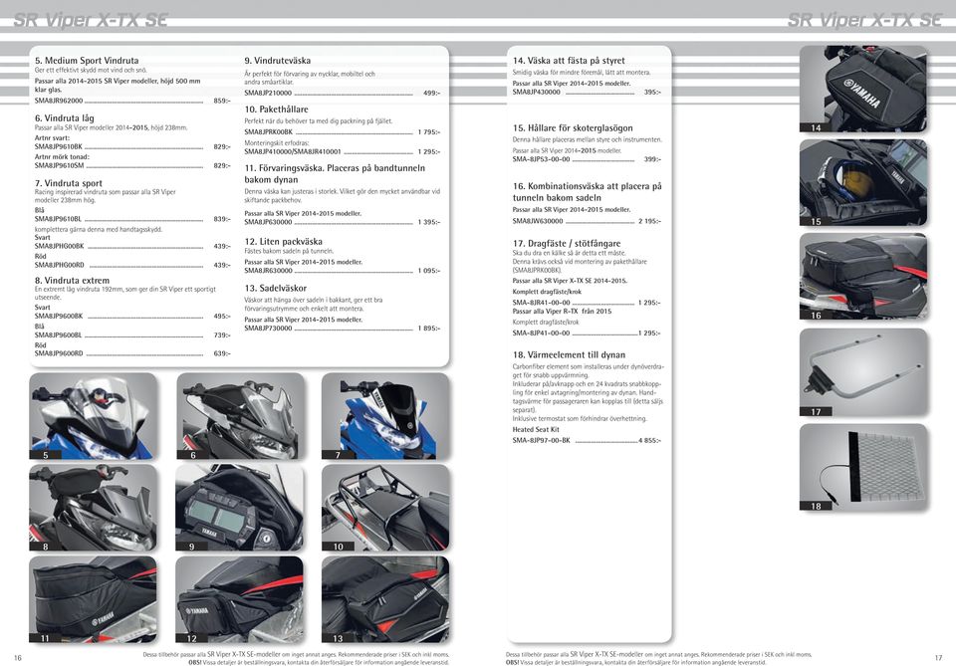
Task: Click heading '17. Dragfäste / stötfångare'
Action: [x=567, y=243]
